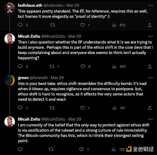
Task: Retweet Micah's ossification tweet
Action: 51,149
